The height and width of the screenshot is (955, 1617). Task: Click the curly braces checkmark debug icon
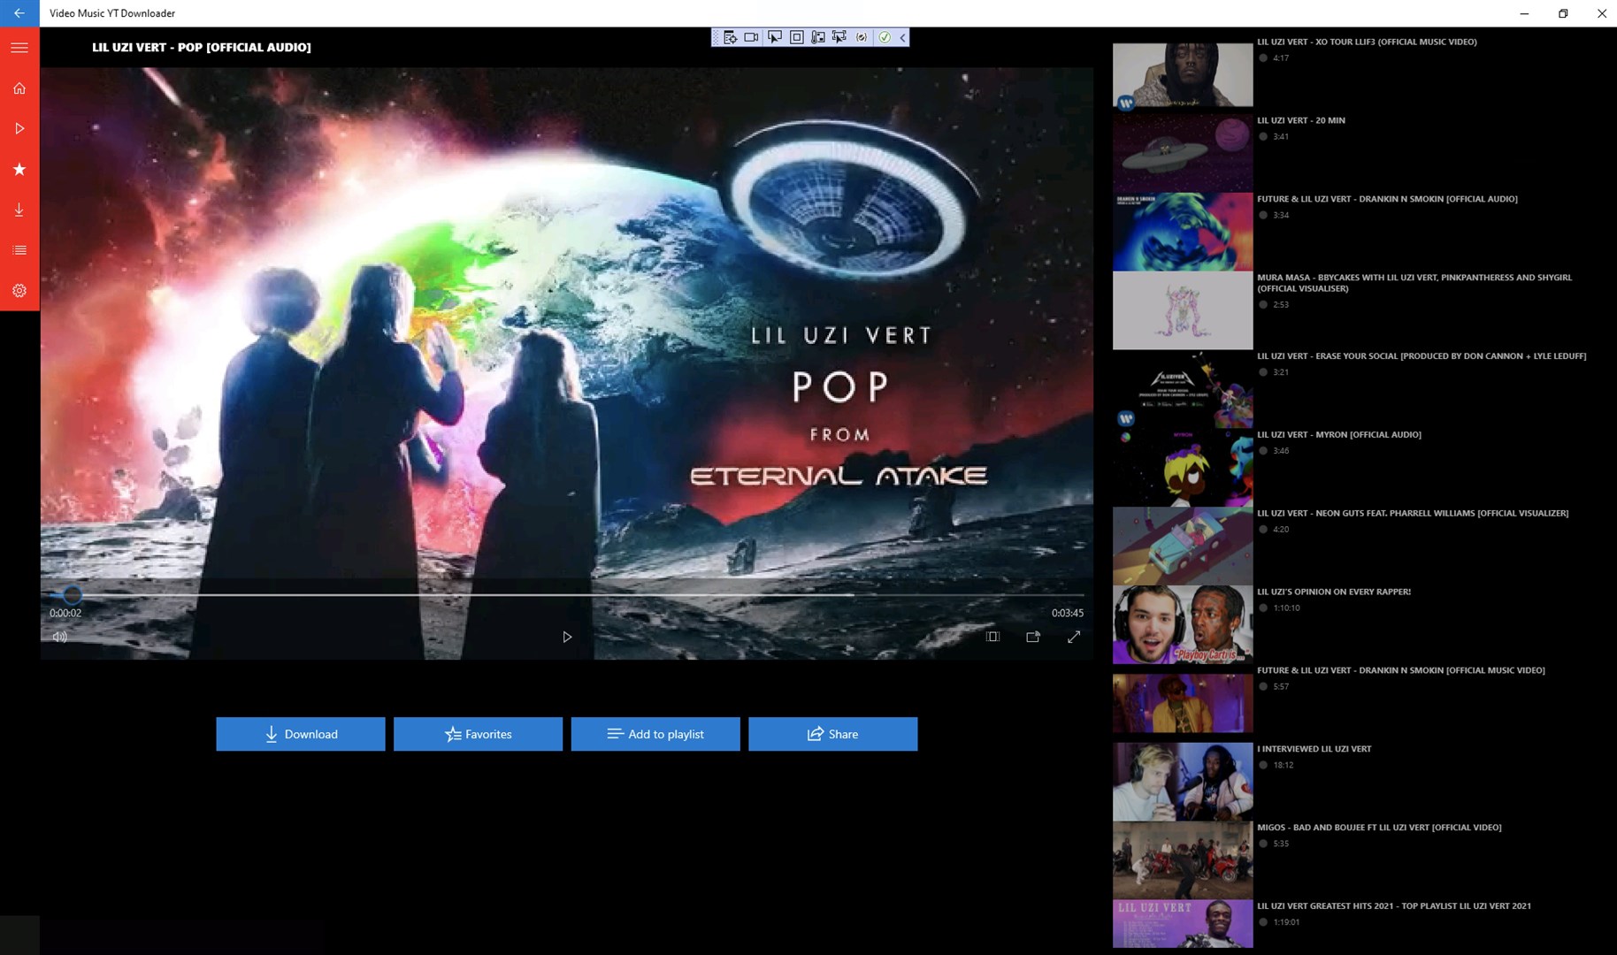(862, 37)
